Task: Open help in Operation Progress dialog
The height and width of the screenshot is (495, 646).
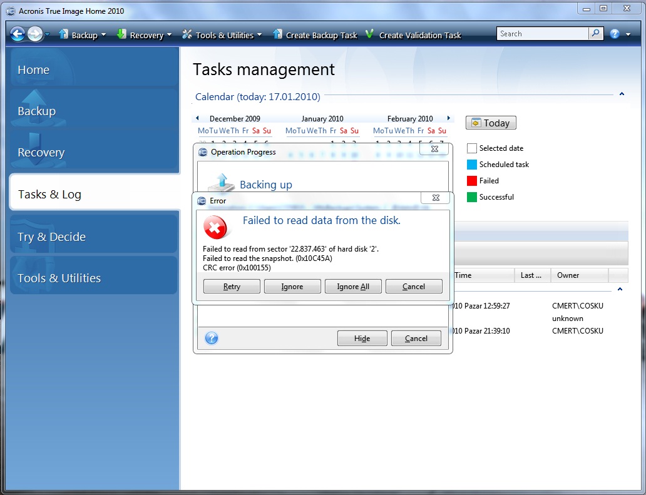Action: click(x=212, y=338)
